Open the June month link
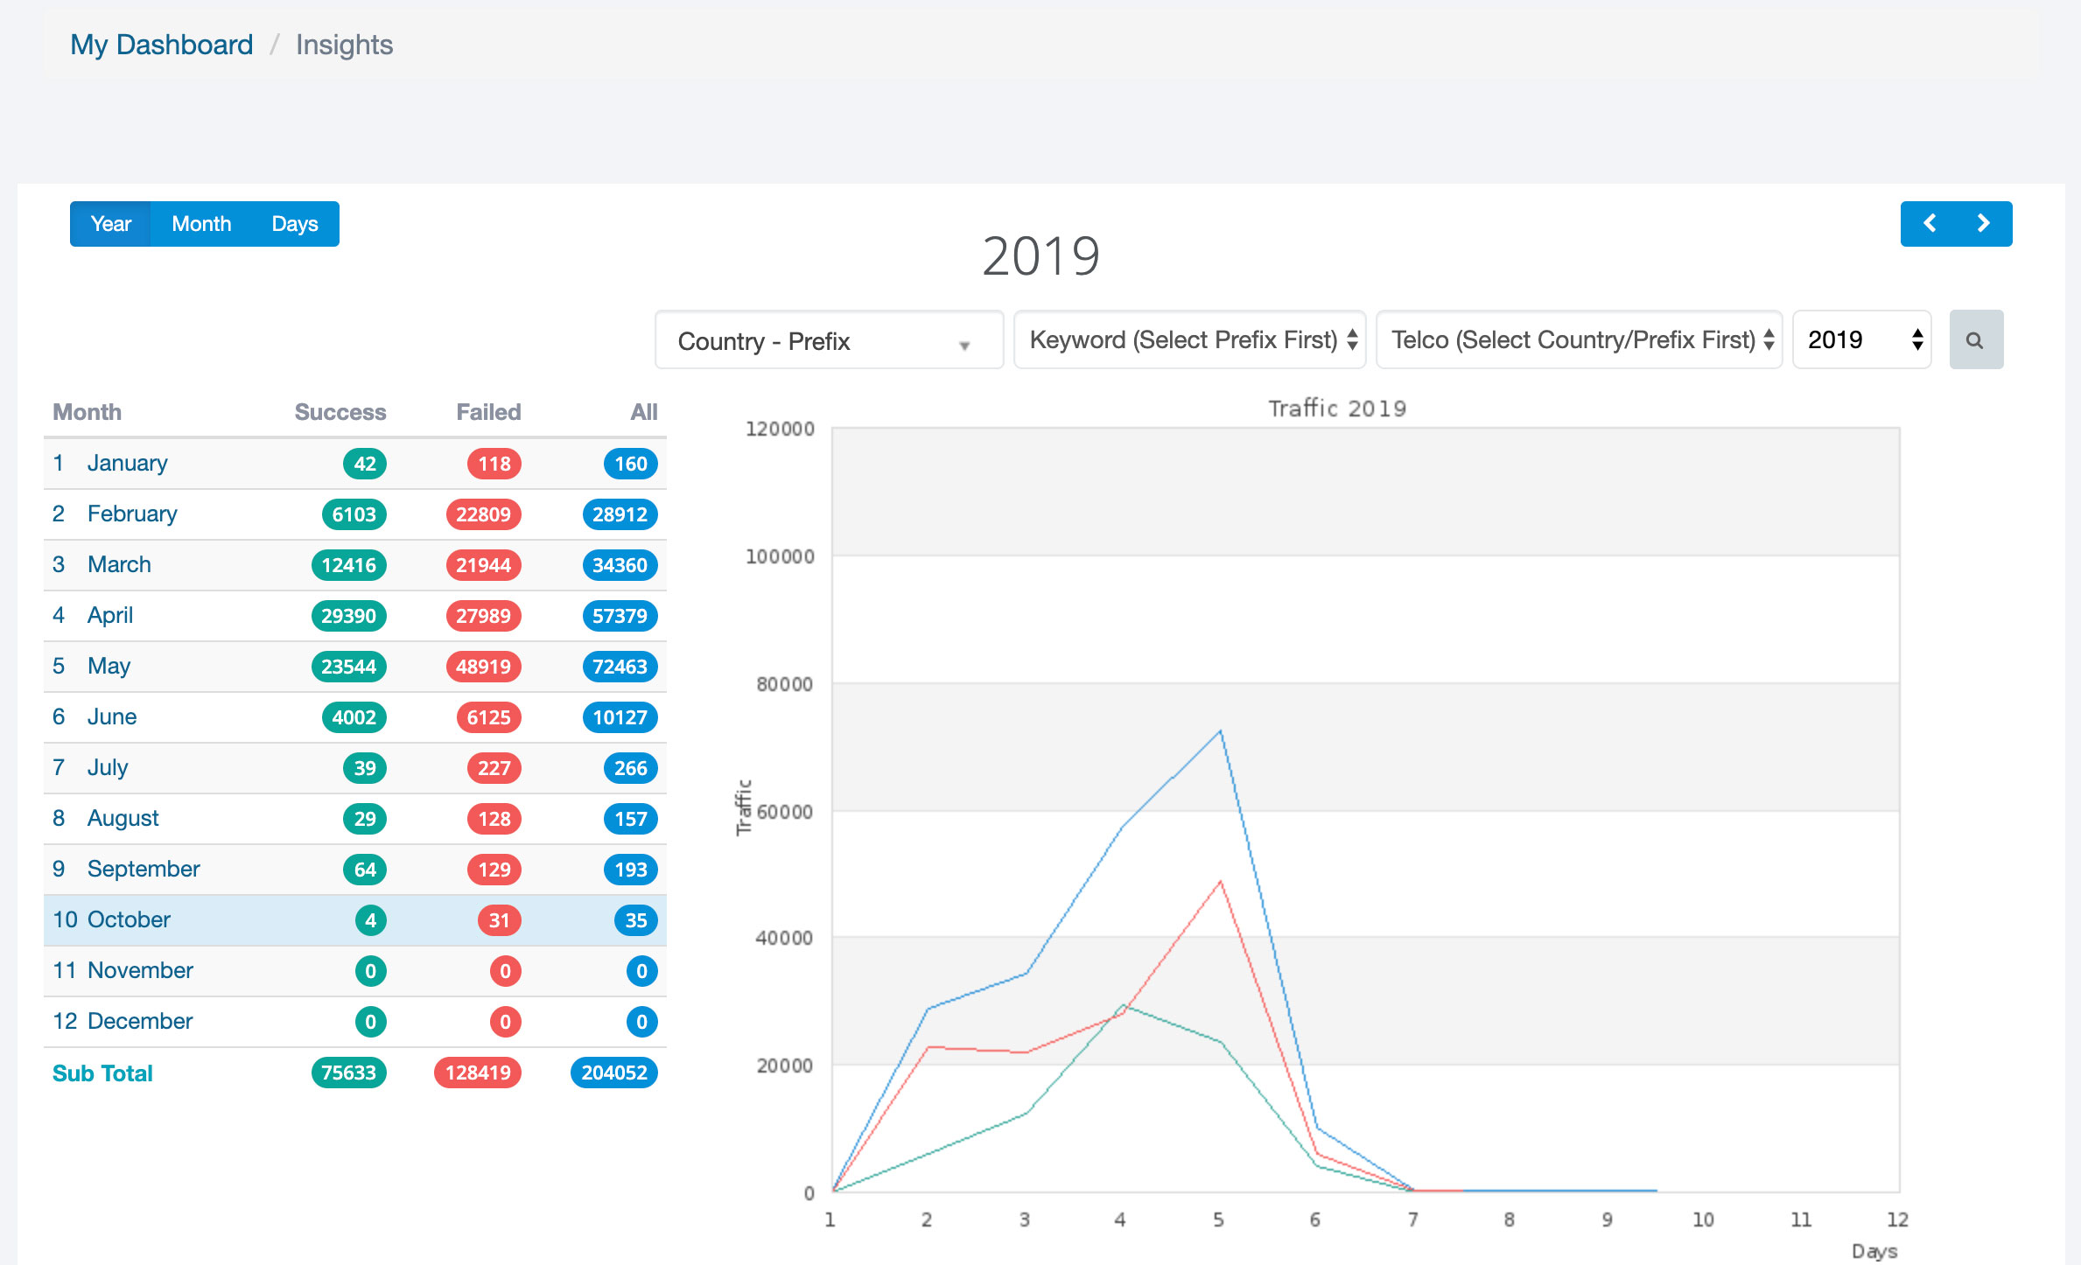 [112, 717]
